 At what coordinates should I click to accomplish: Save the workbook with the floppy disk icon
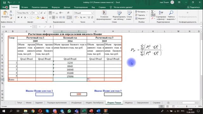coord(4,3)
